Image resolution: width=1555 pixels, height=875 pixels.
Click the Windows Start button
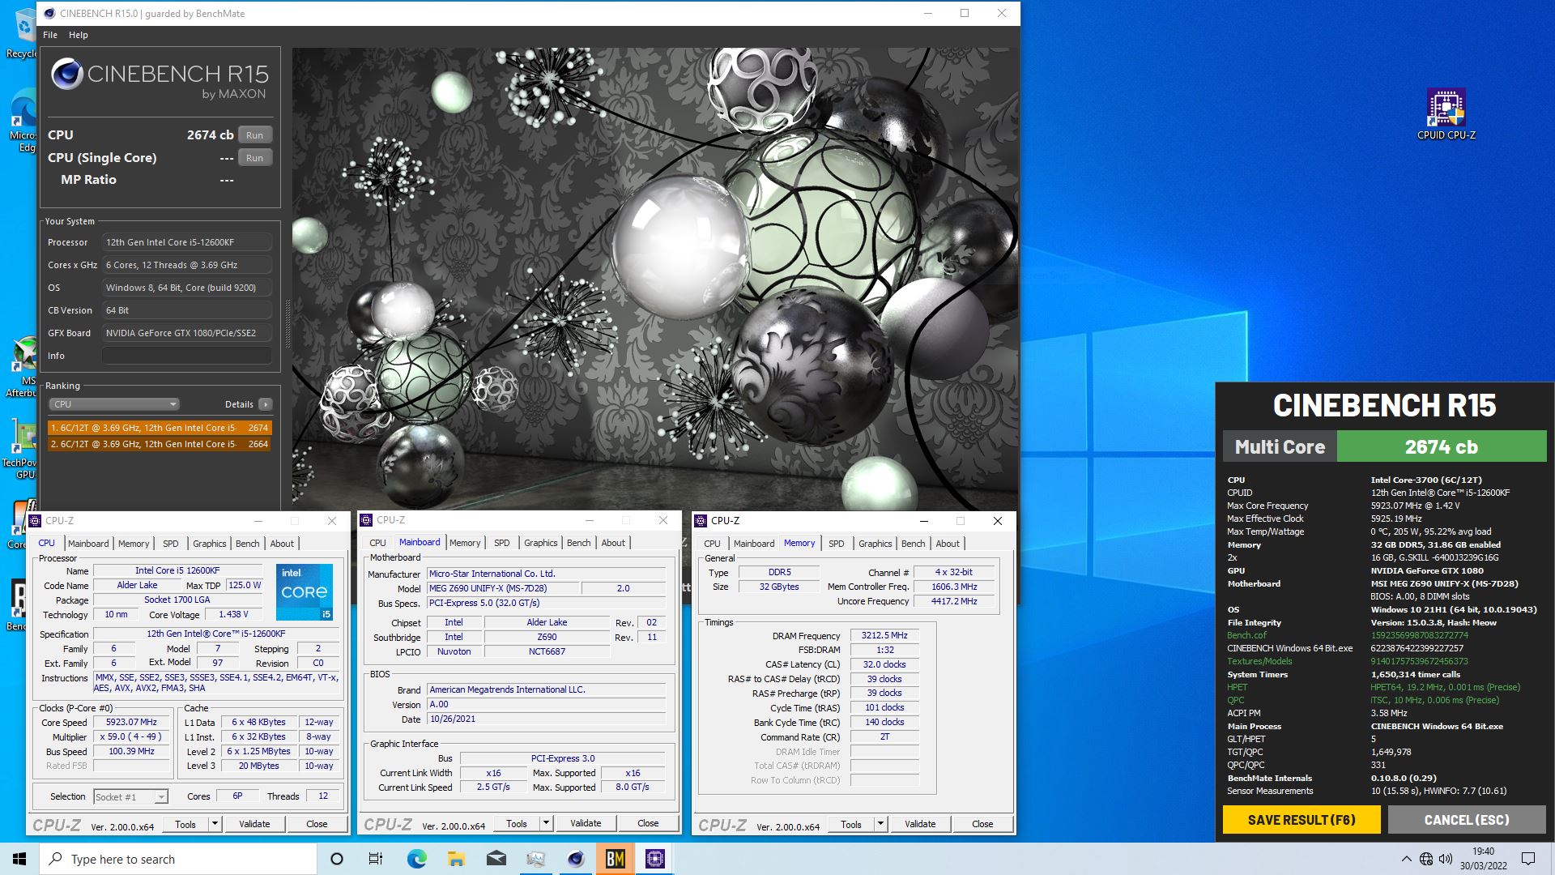[19, 859]
